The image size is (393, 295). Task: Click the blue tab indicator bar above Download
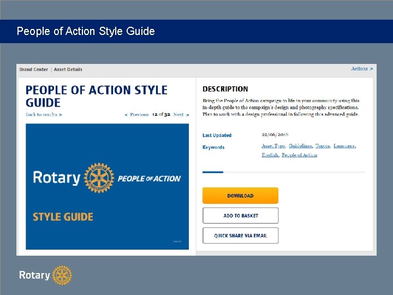[212, 172]
